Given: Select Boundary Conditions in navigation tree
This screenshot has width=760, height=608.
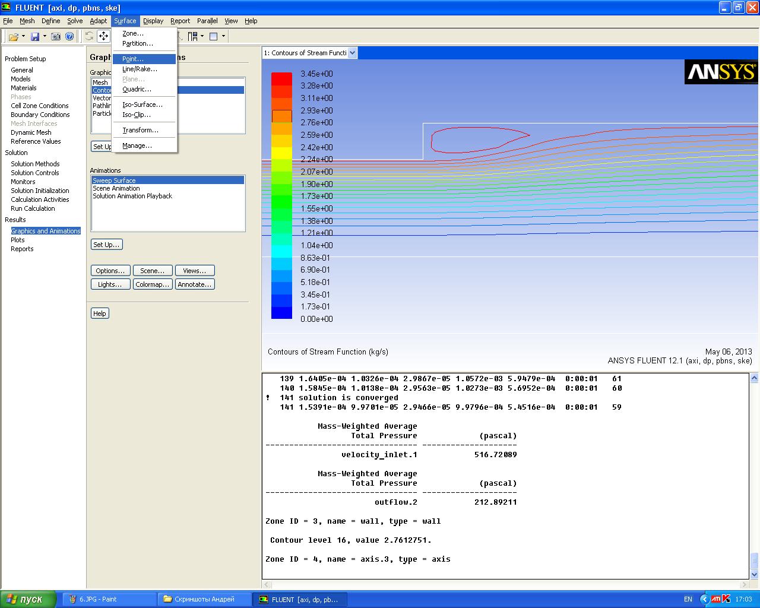Looking at the screenshot, I should [x=40, y=115].
